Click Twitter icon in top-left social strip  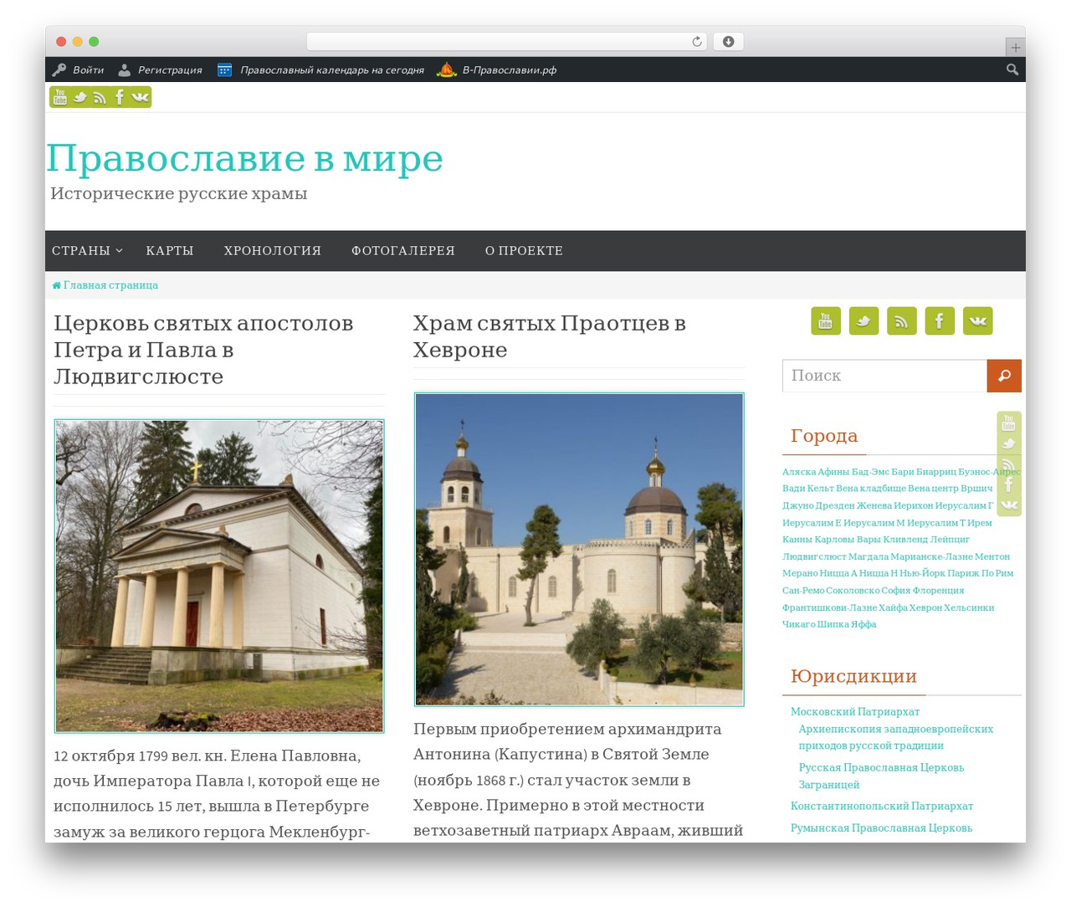point(80,97)
